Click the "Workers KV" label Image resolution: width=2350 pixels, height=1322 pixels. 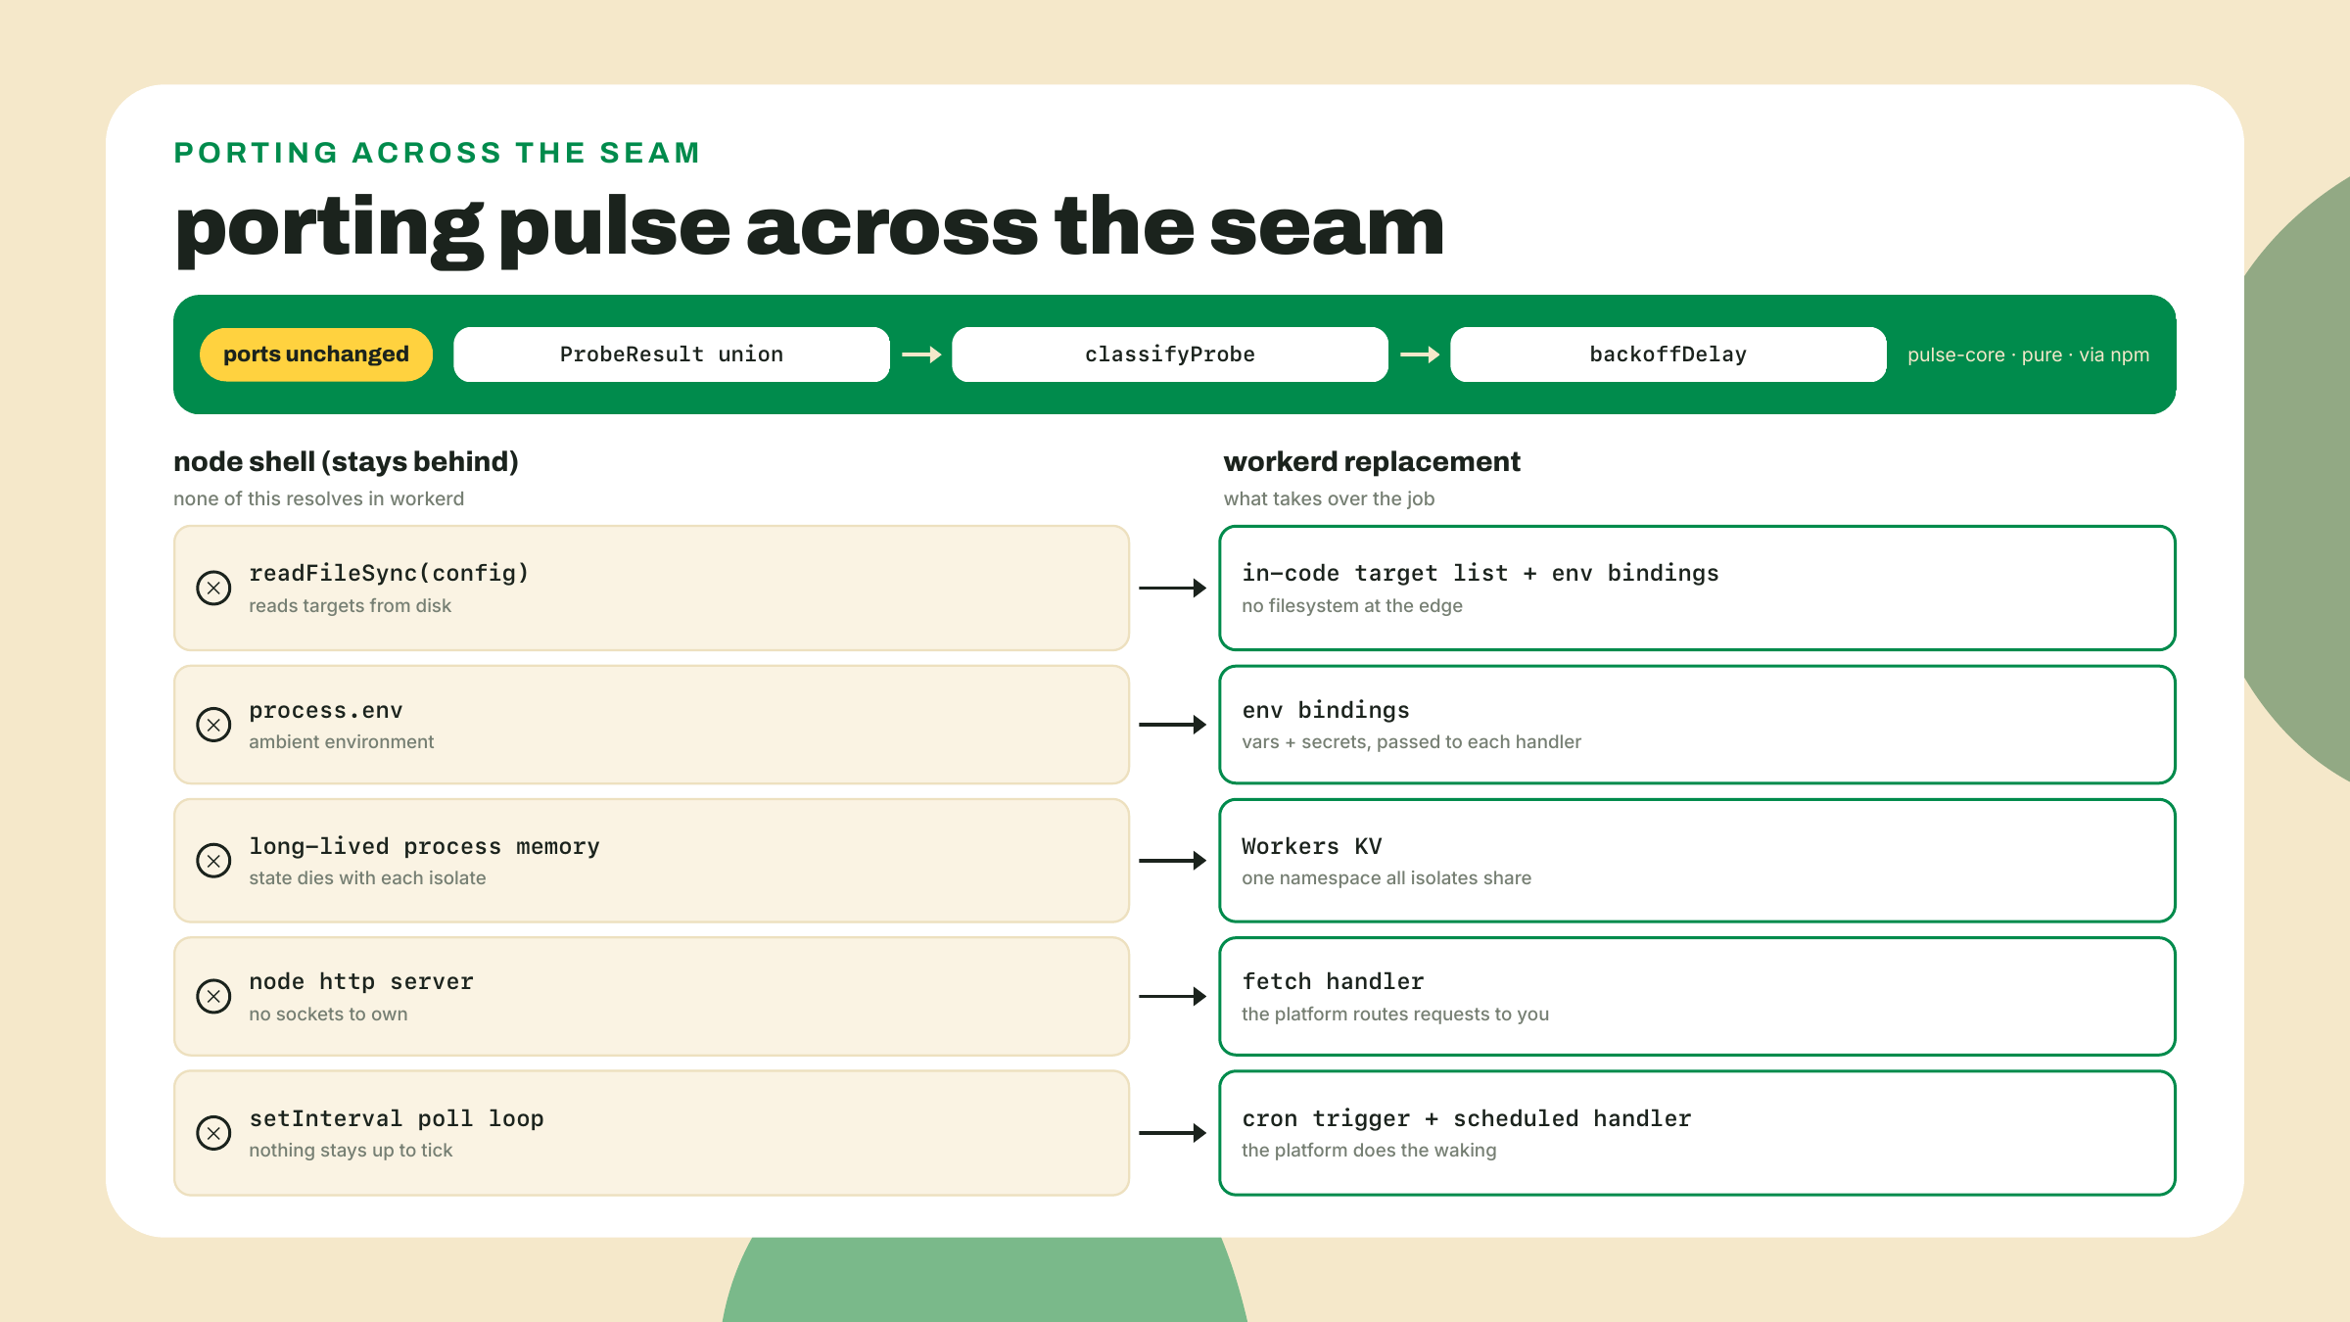(1312, 846)
